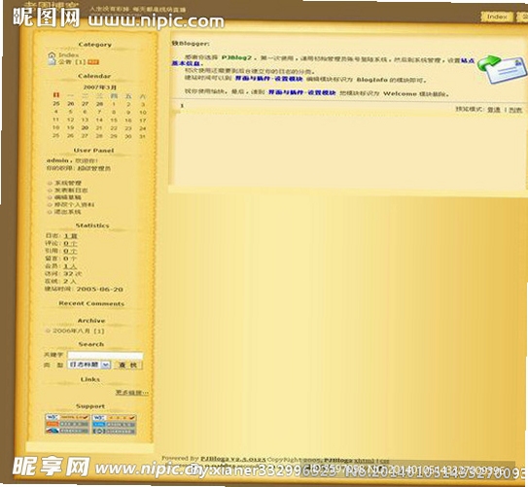Open the 2006年八月 [1] archive
Image resolution: width=528 pixels, height=487 pixels.
pyautogui.click(x=79, y=330)
